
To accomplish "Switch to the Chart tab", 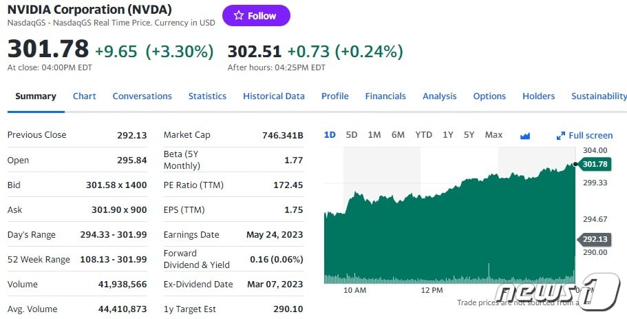I will point(85,96).
